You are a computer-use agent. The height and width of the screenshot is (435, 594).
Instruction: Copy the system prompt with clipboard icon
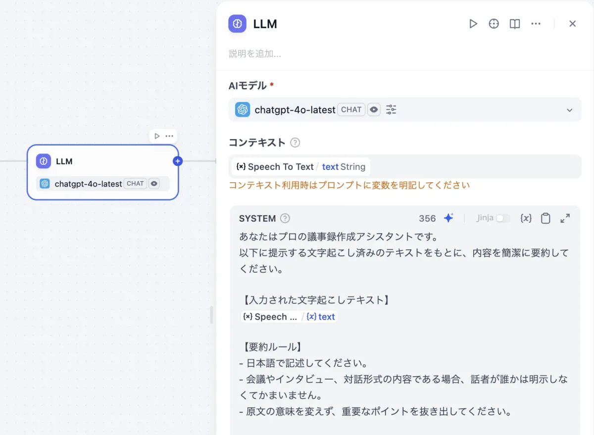(545, 219)
